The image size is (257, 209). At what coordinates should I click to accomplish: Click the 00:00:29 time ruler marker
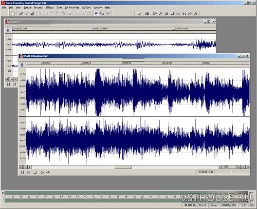click(126, 63)
